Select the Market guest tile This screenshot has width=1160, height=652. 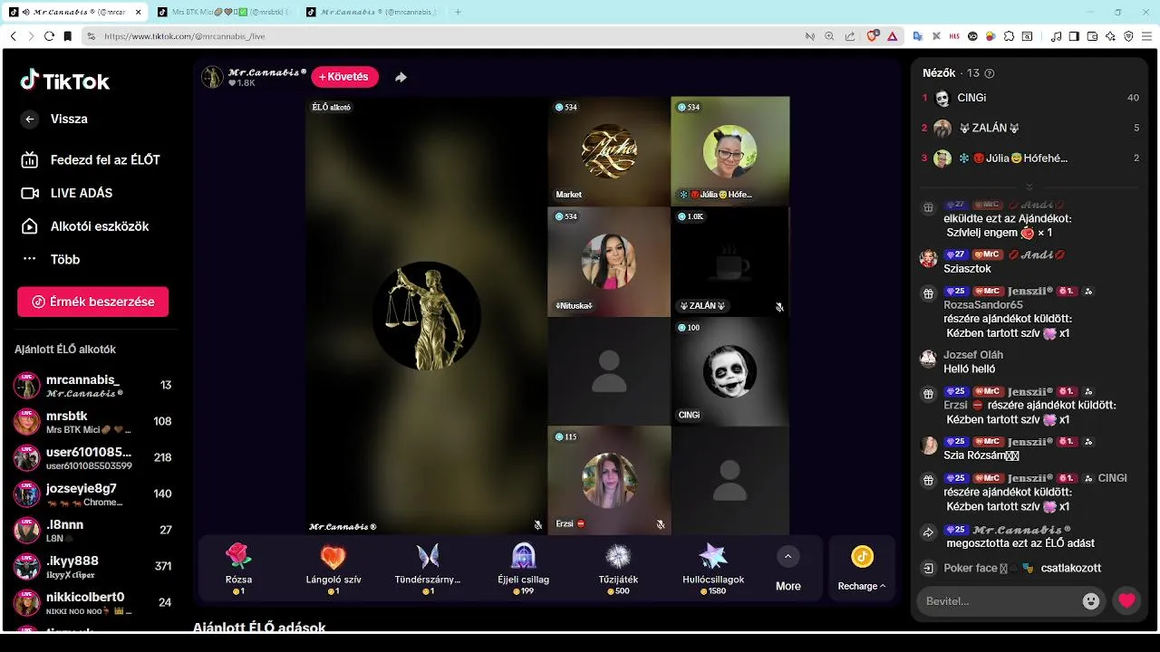pos(609,151)
